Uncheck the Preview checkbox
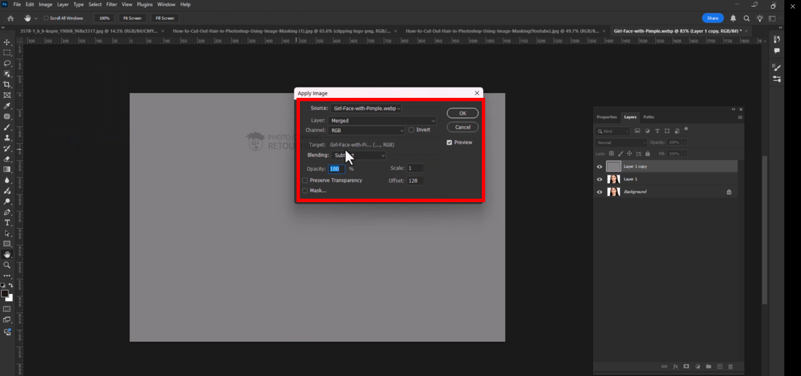 449,143
